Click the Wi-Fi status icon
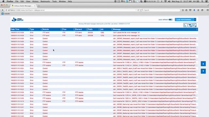Image resolution: width=209 pixels, height=117 pixels. point(166,1)
